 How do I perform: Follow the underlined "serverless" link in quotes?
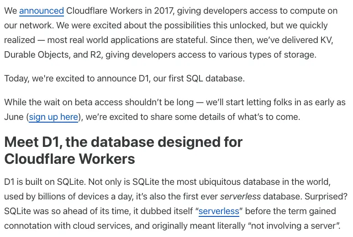(219, 211)
